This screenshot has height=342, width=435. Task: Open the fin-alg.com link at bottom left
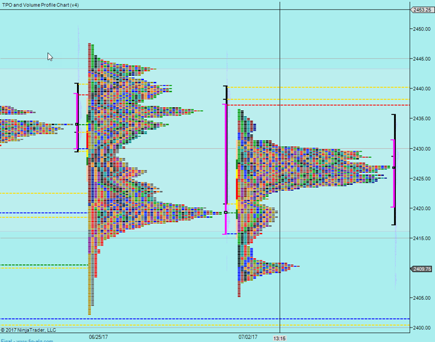click(x=27, y=340)
